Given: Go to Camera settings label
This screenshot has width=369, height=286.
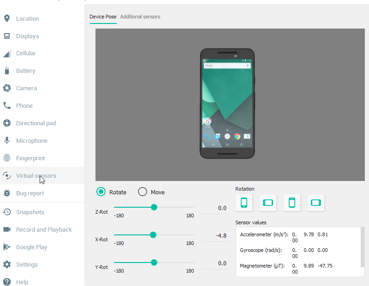Looking at the screenshot, I should click(26, 88).
